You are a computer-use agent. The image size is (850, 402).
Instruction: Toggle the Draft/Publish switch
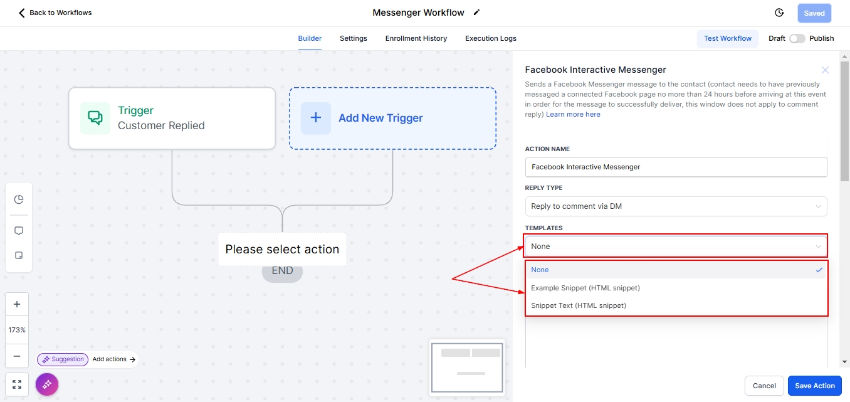[x=797, y=38]
